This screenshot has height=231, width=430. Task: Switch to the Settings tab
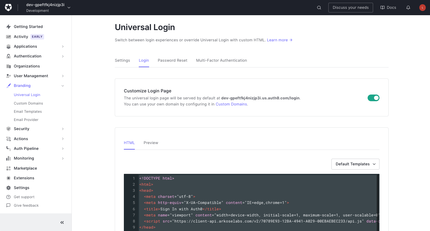(x=122, y=60)
